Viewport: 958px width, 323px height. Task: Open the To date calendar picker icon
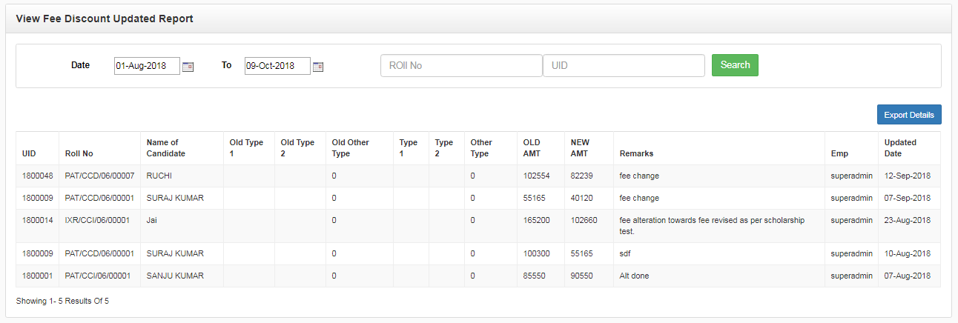318,67
